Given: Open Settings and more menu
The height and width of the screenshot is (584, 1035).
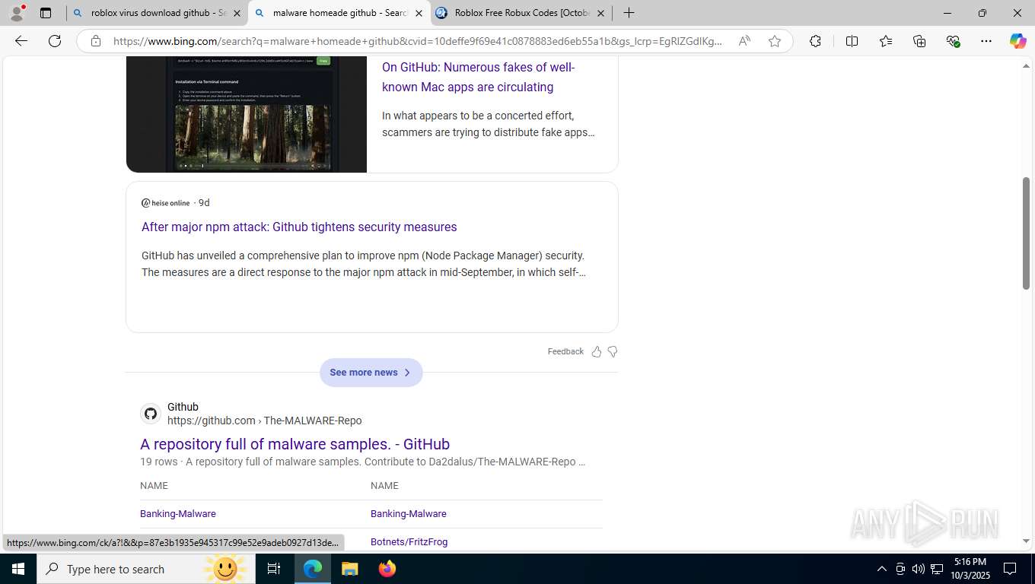Looking at the screenshot, I should (x=986, y=41).
